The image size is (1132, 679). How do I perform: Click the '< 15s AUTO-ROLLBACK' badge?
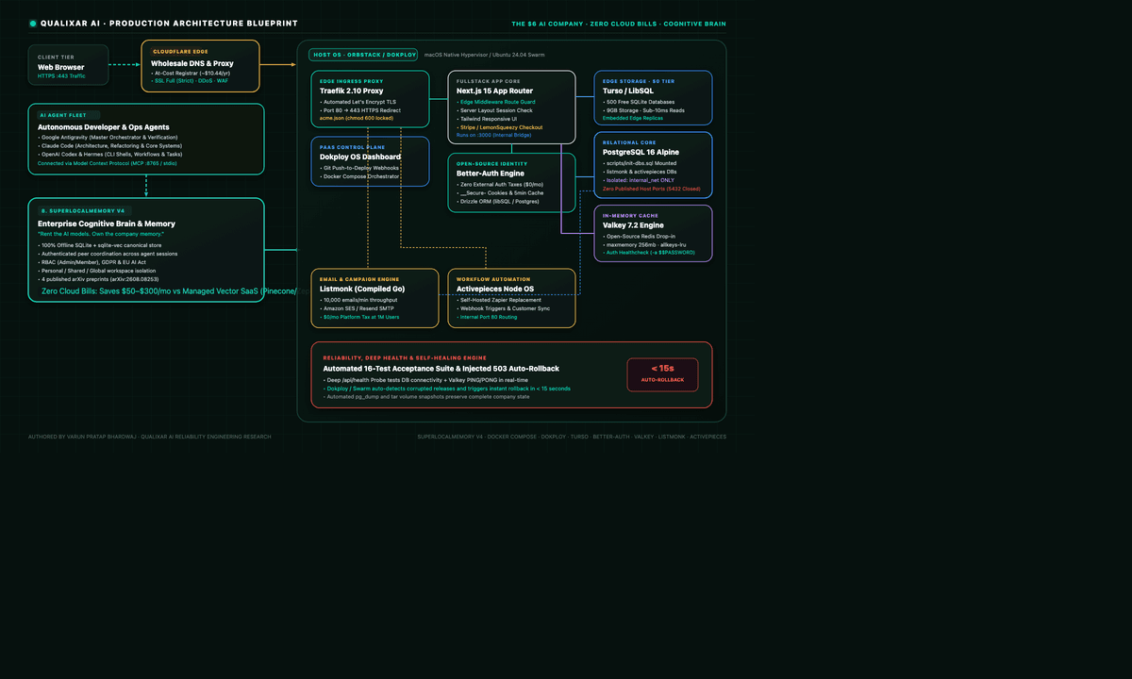pyautogui.click(x=662, y=374)
